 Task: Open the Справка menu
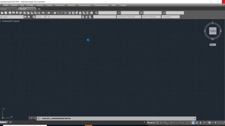123,5
